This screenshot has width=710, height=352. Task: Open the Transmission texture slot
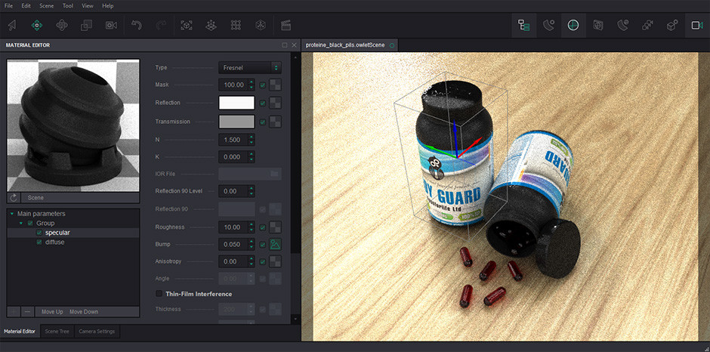(275, 122)
